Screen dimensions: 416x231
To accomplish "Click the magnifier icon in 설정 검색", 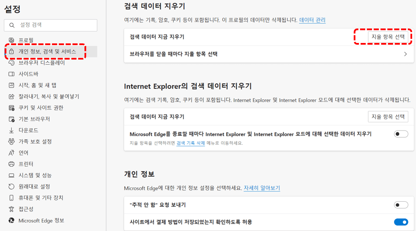I will click(x=12, y=25).
